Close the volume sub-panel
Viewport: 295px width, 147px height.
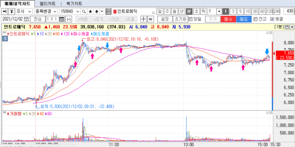(271, 112)
